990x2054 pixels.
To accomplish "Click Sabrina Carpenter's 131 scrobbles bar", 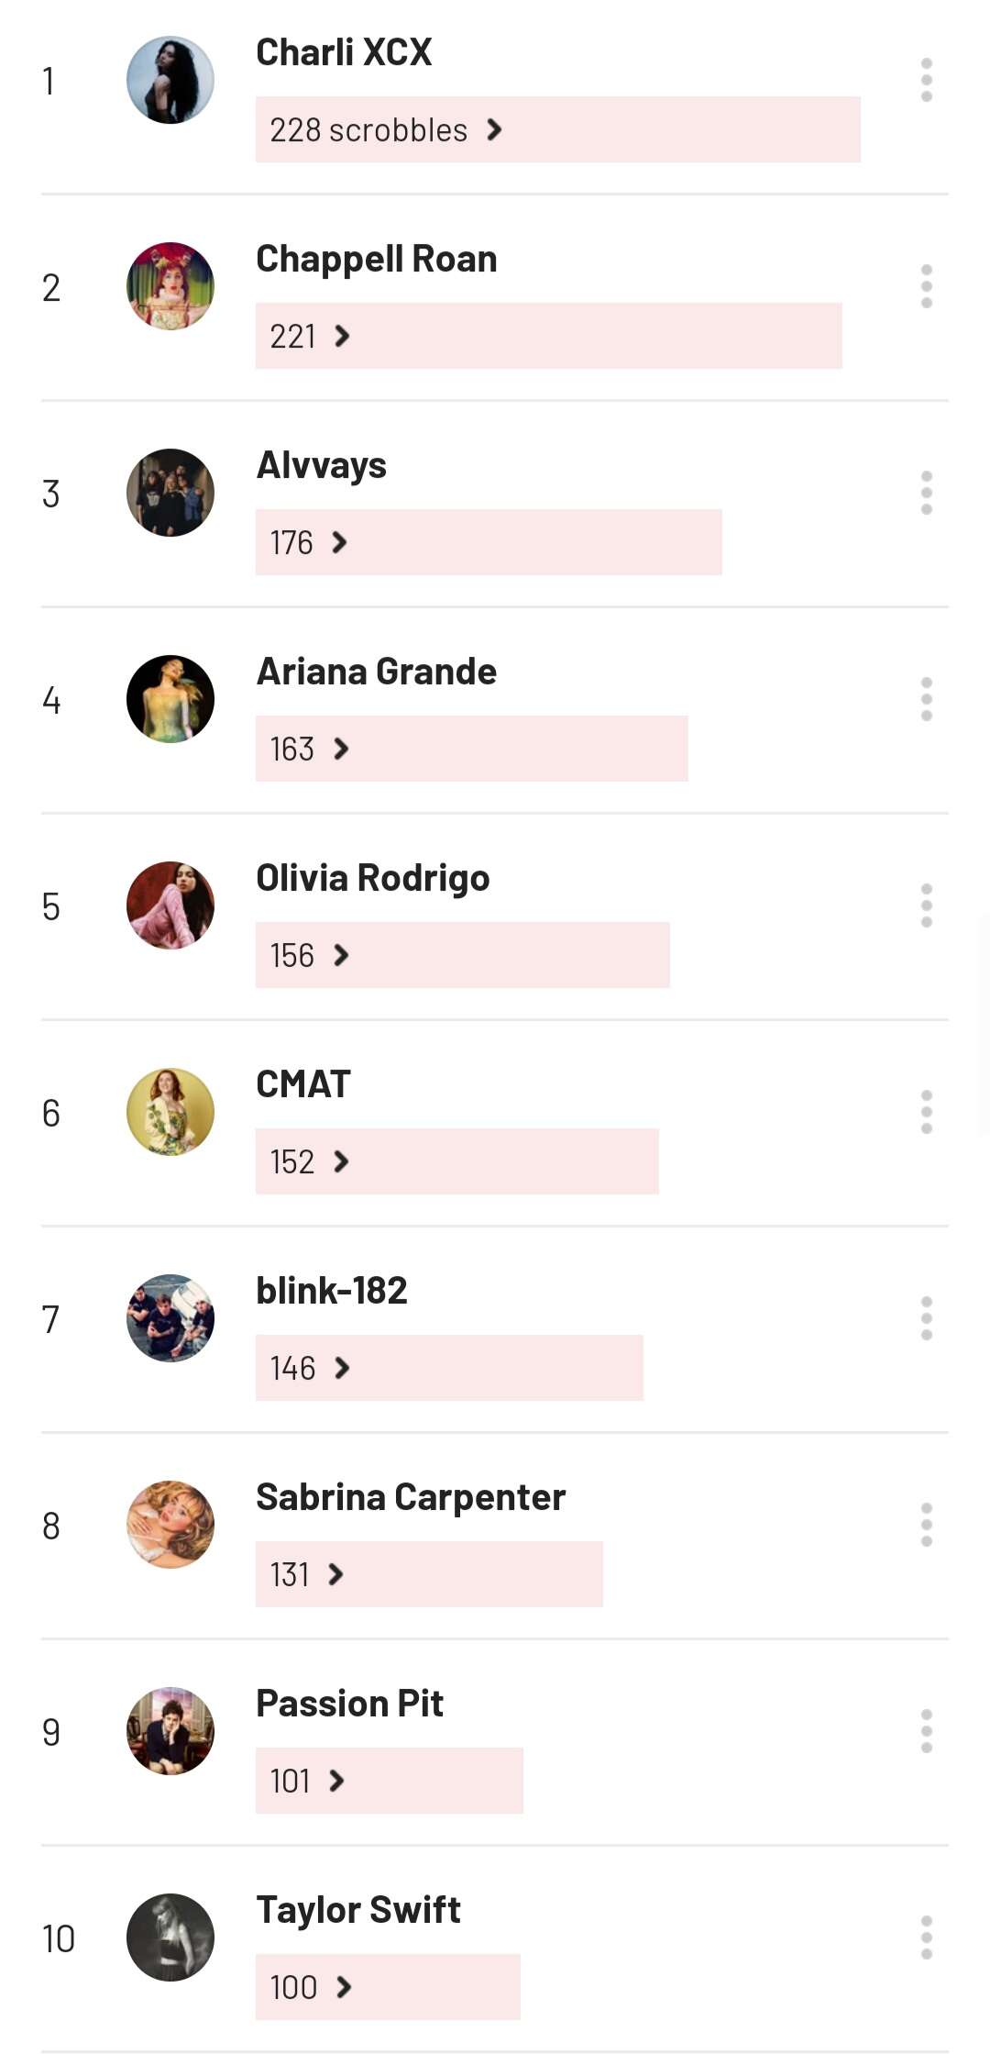I will point(429,1574).
